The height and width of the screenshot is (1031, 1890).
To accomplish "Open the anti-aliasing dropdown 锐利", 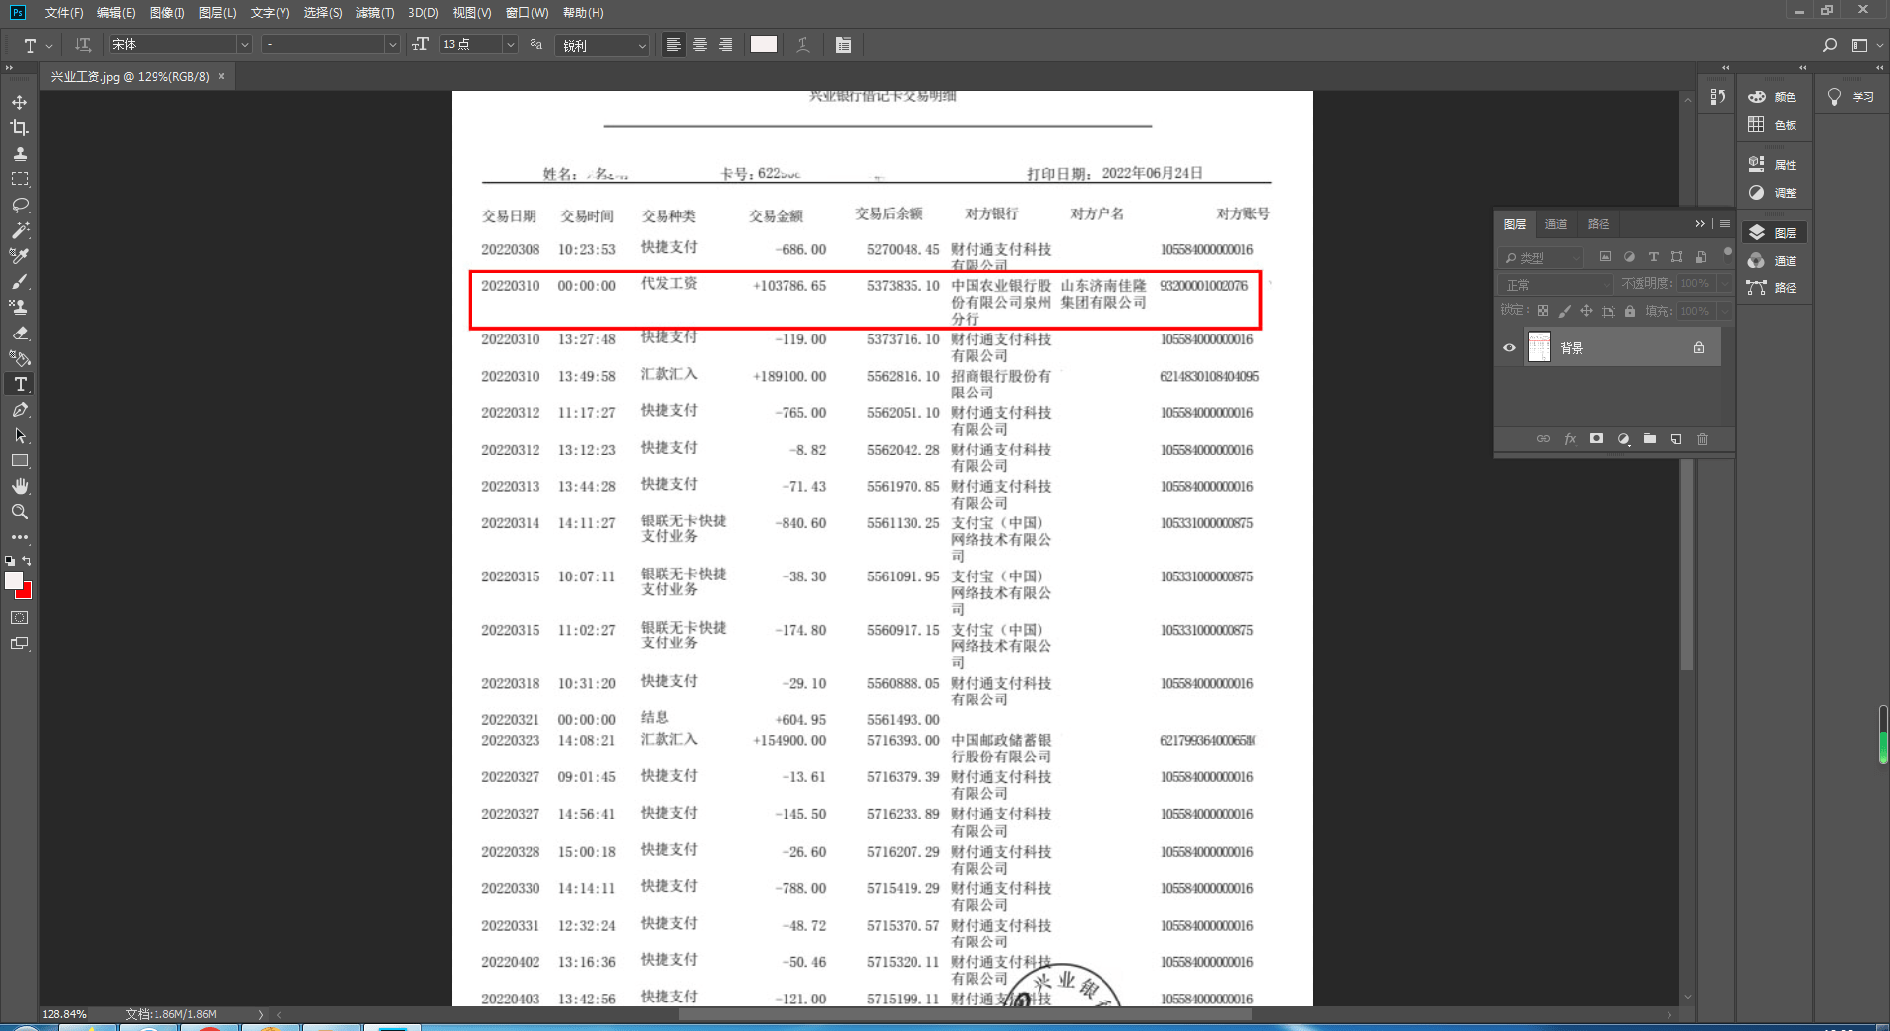I will (x=602, y=45).
